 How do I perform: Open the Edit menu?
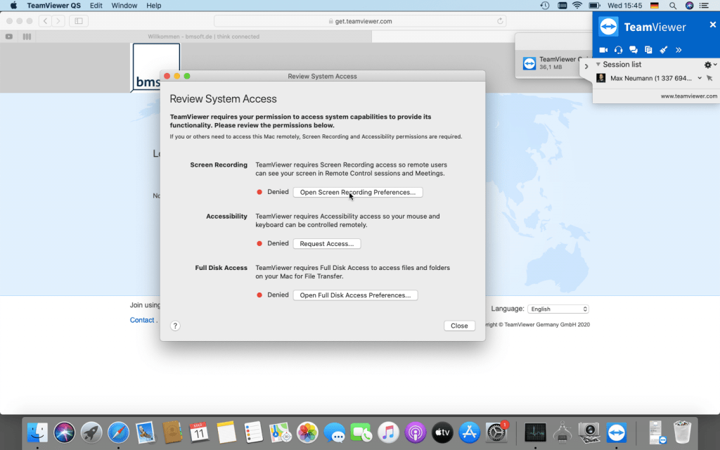tap(96, 6)
